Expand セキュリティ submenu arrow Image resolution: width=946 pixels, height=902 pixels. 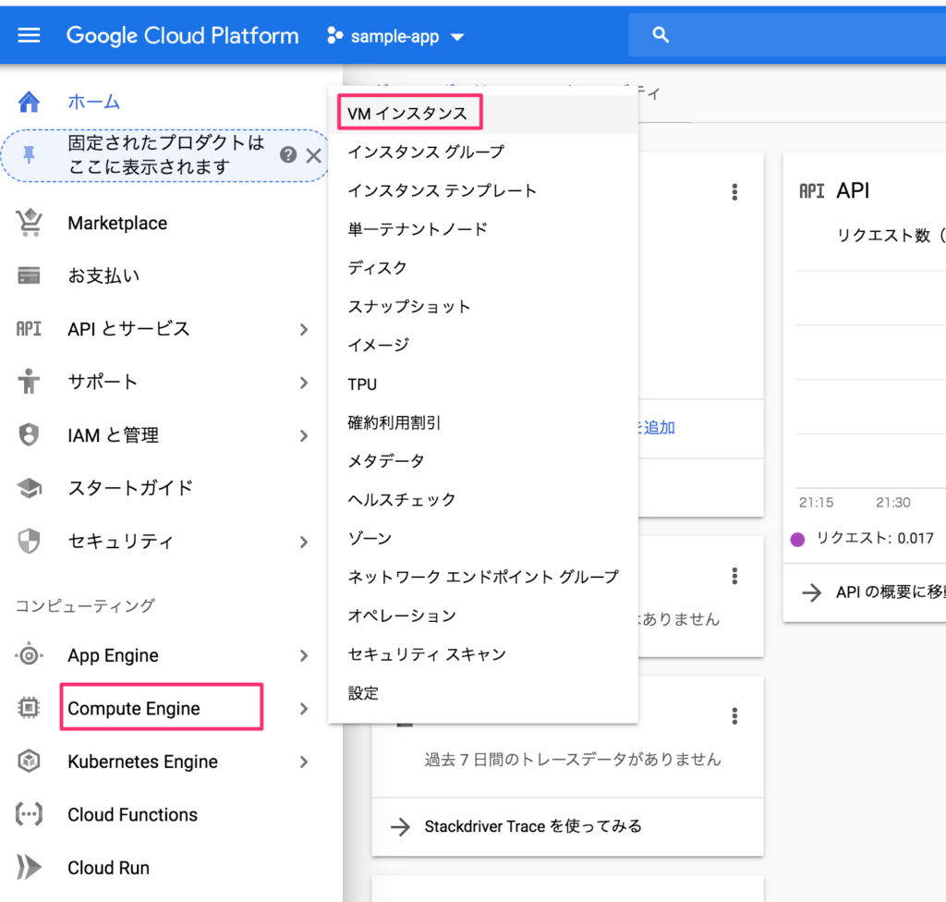tap(304, 542)
